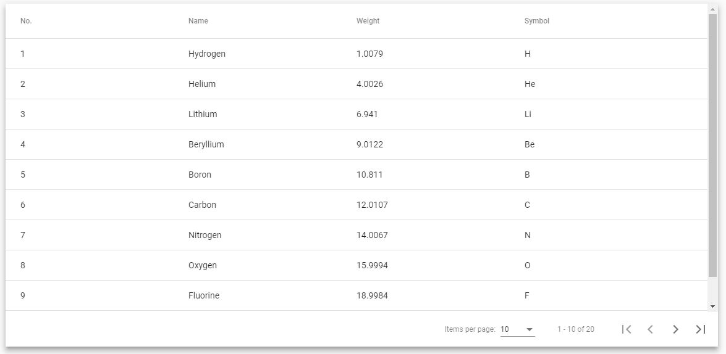Go to the previous page
Viewport: 726px width, 354px height.
click(651, 329)
